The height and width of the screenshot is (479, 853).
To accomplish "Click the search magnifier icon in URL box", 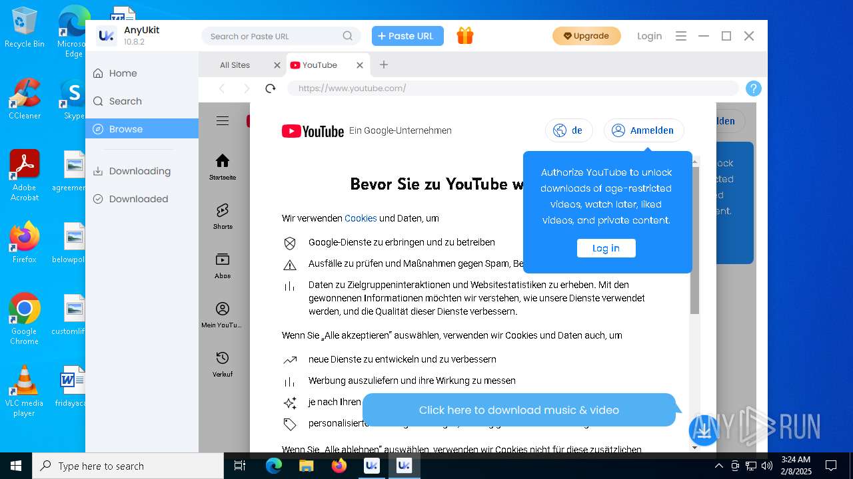I will [x=348, y=36].
